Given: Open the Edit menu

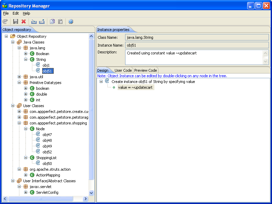Looking at the screenshot, I should (x=16, y=13).
